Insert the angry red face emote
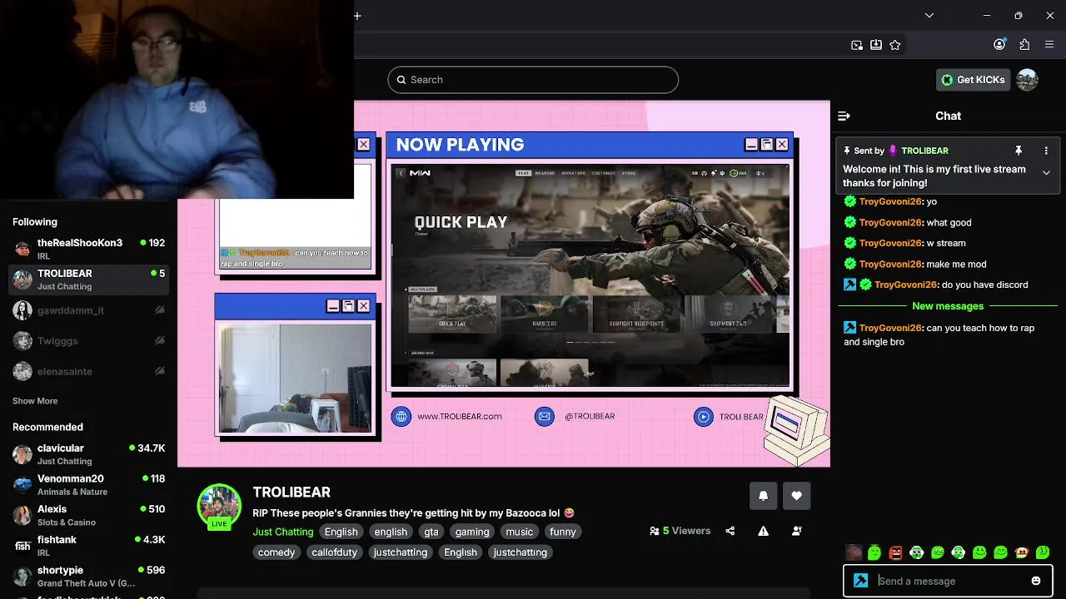This screenshot has height=599, width=1066. 895,552
